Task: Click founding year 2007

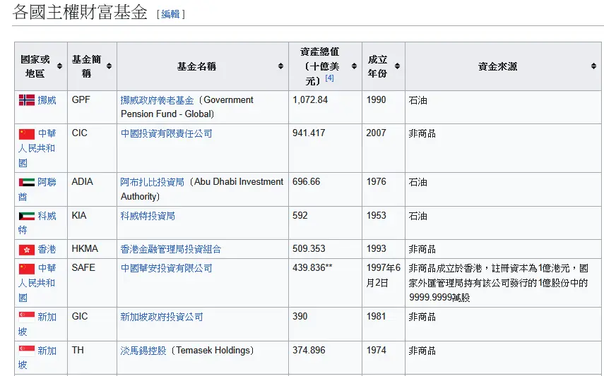Action: tap(376, 133)
